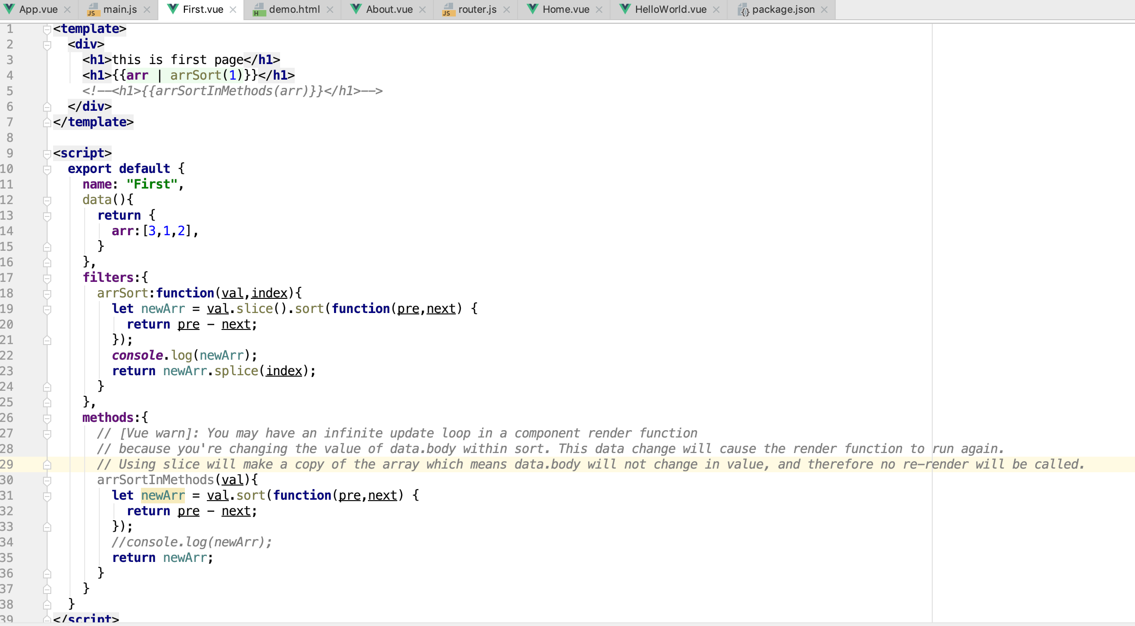Collapse the script tag fold marker
Image resolution: width=1135 pixels, height=626 pixels.
coord(47,154)
